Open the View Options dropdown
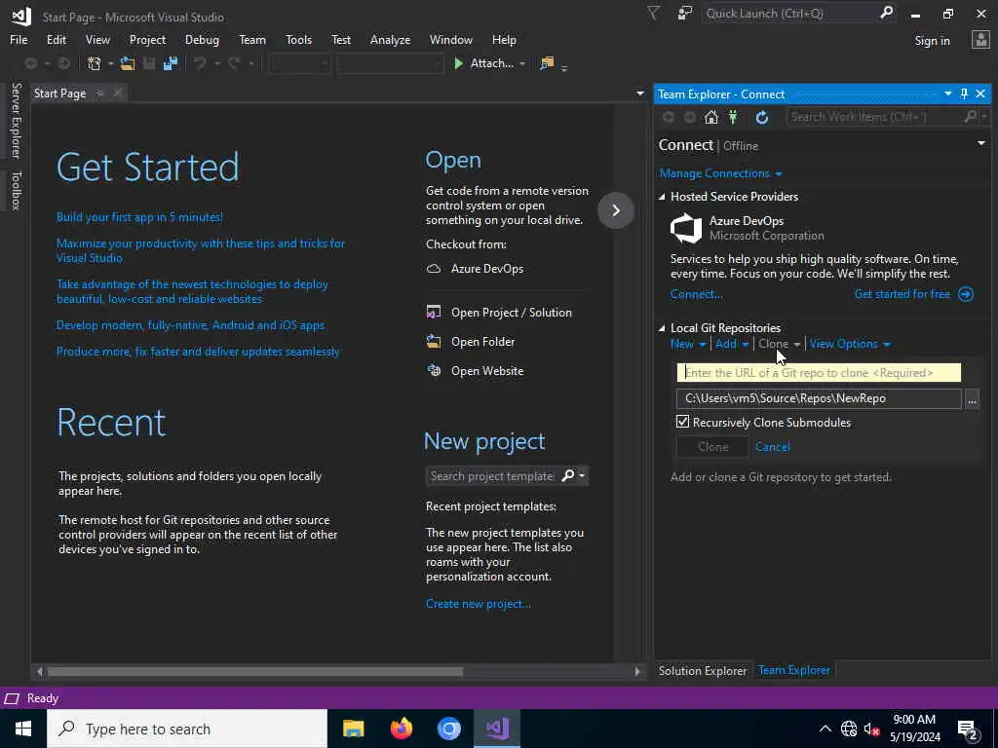Viewport: 998px width, 748px height. click(x=850, y=344)
